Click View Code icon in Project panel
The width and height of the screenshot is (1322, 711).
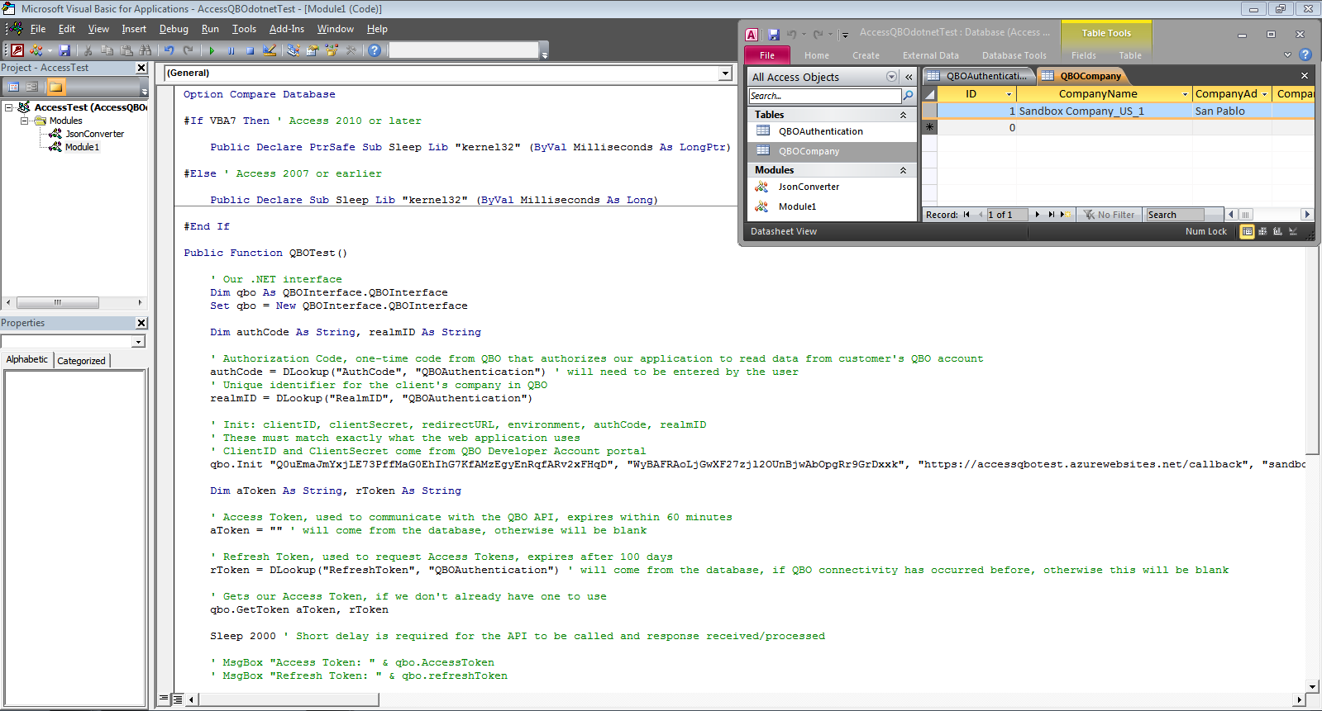[13, 87]
